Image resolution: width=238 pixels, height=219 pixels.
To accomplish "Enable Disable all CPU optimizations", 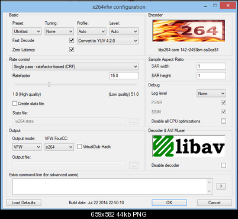I will click(223, 121).
